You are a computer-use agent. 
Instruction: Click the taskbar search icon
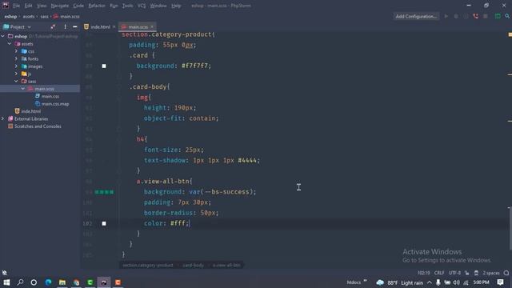[20, 282]
